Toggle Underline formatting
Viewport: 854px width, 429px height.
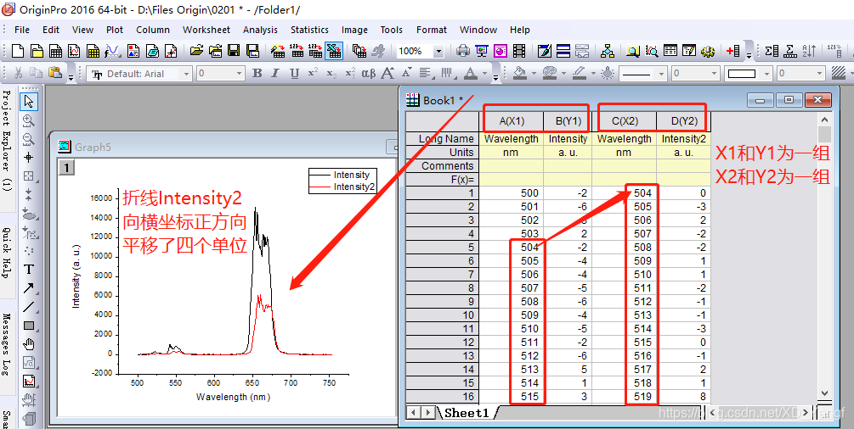click(294, 74)
